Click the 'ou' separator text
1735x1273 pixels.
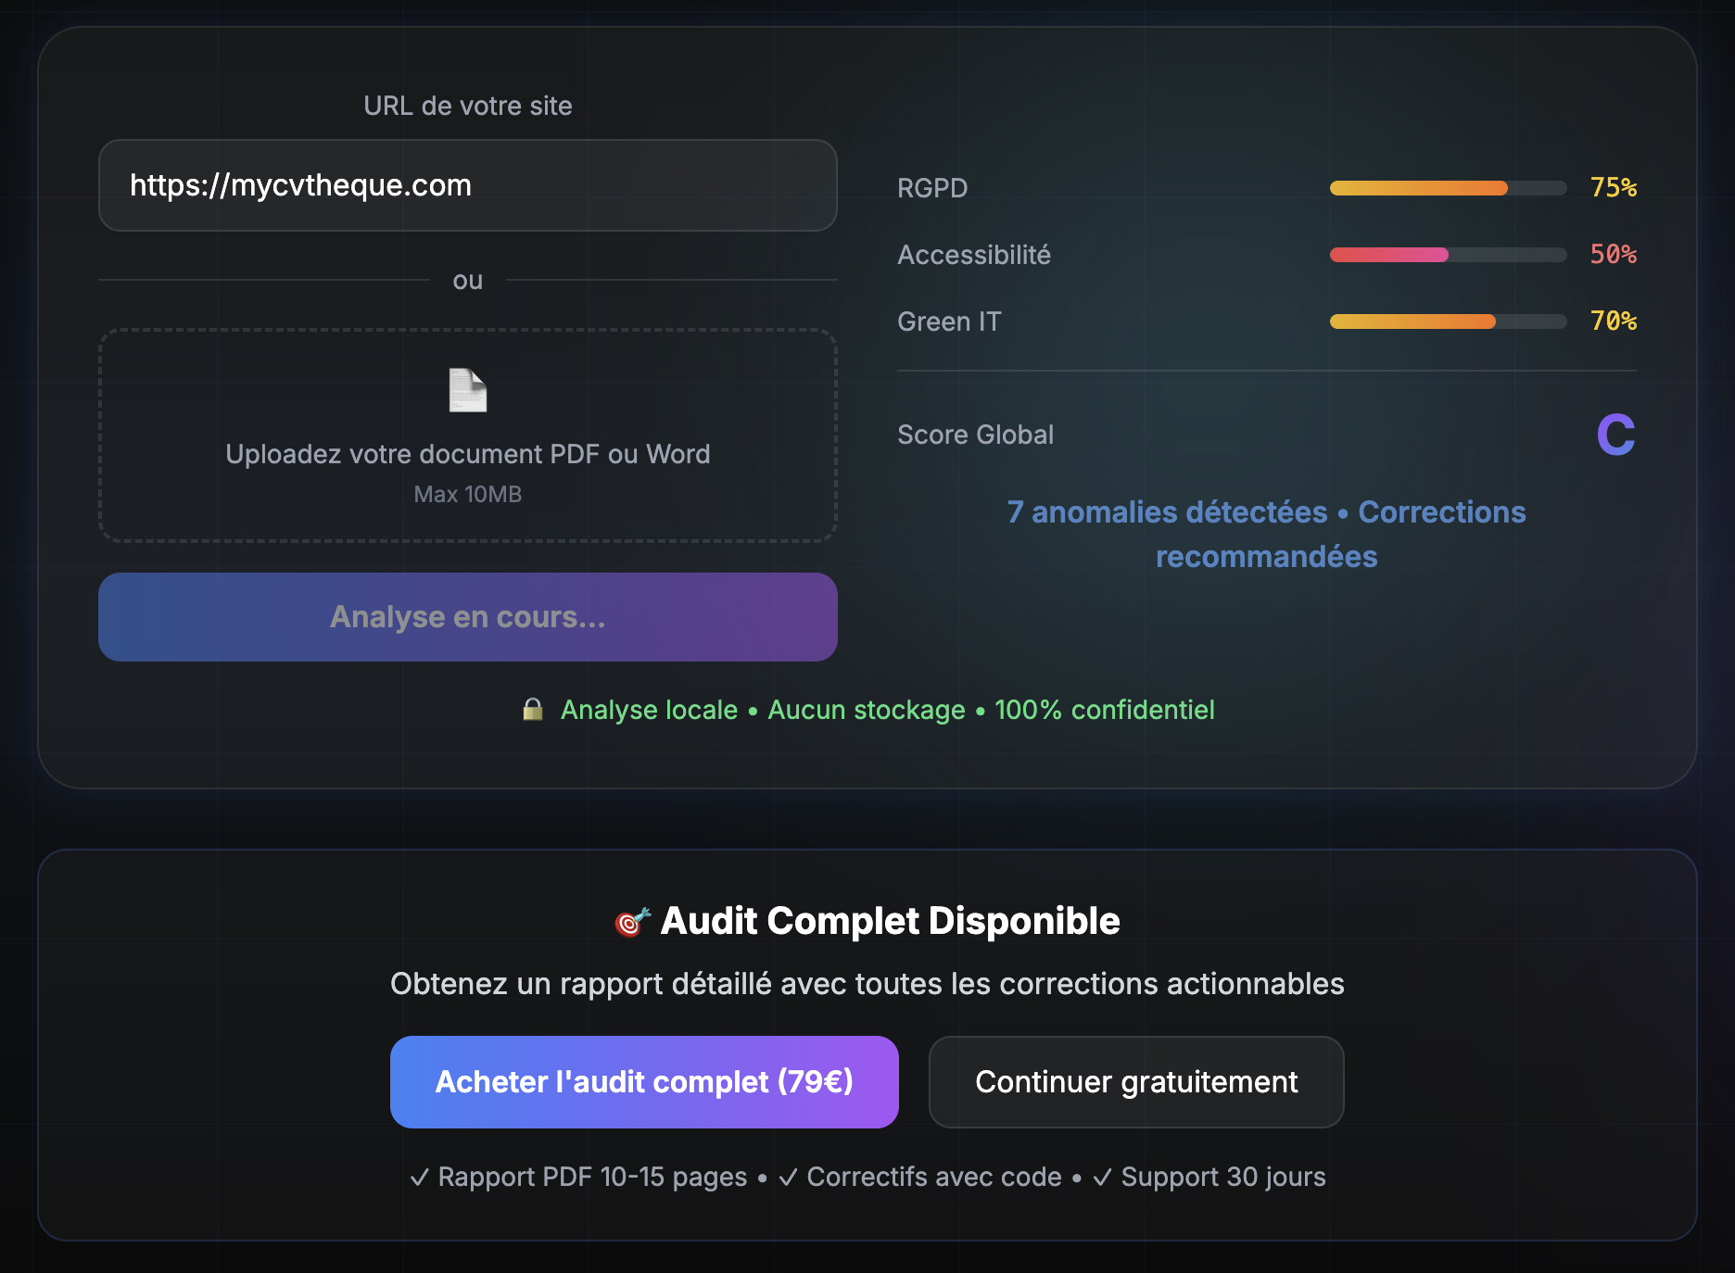point(468,280)
